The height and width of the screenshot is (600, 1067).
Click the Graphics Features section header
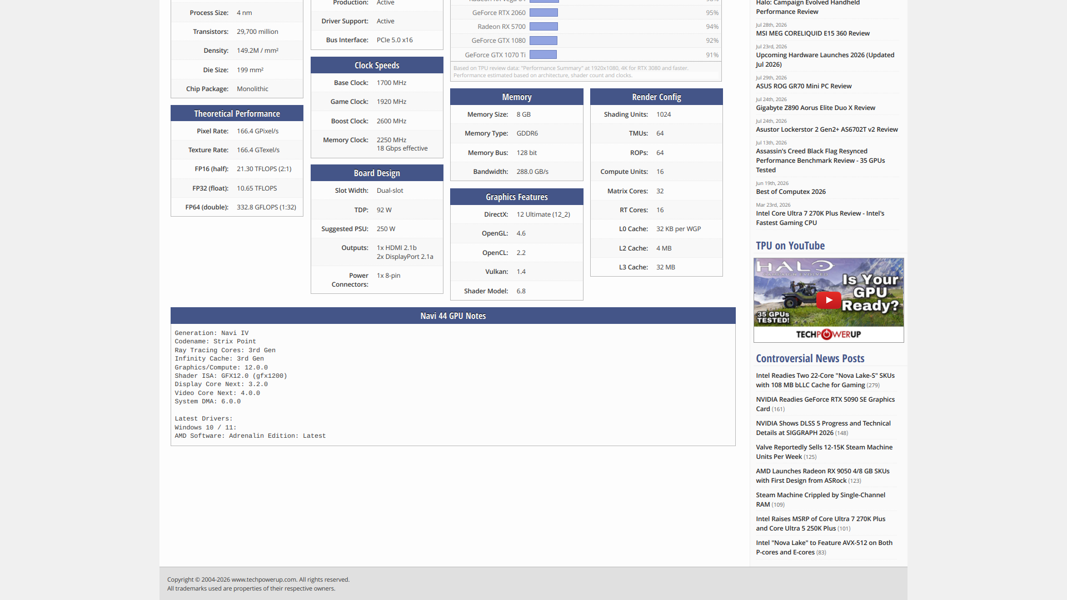coord(517,197)
